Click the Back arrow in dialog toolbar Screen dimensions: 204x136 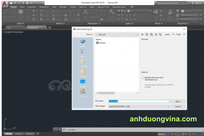coord(142,34)
